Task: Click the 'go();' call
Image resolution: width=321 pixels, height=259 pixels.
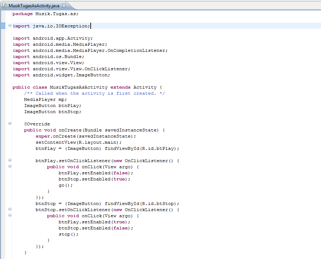Action: (x=65, y=186)
